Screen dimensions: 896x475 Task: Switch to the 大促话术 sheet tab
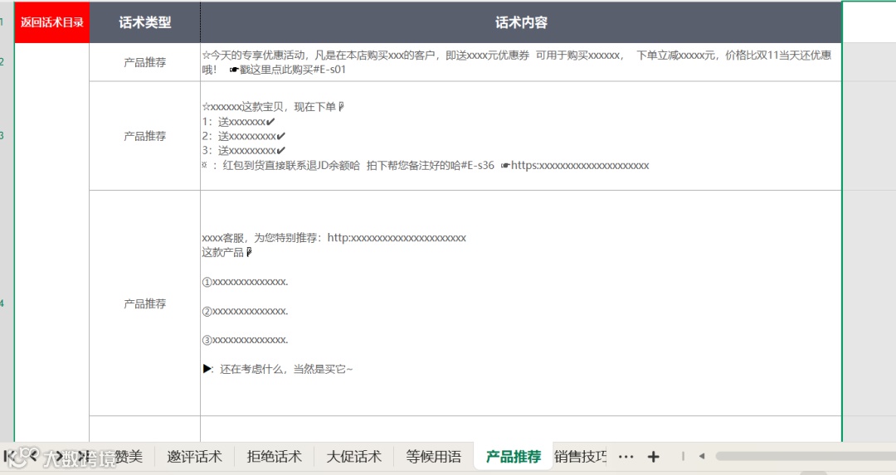(x=353, y=457)
